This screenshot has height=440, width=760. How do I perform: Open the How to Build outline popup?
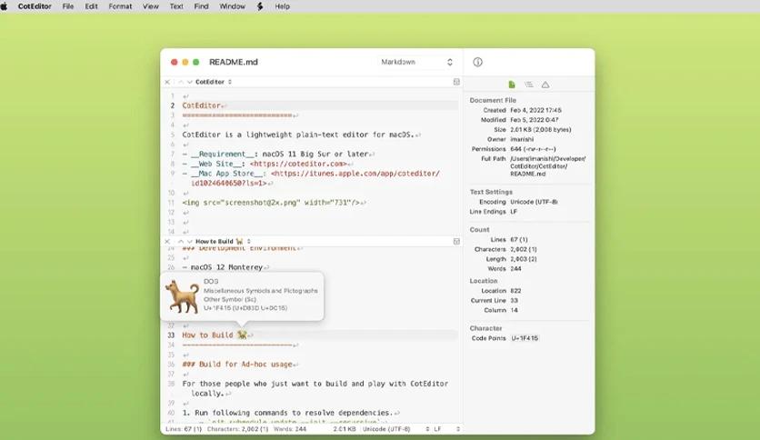(223, 241)
